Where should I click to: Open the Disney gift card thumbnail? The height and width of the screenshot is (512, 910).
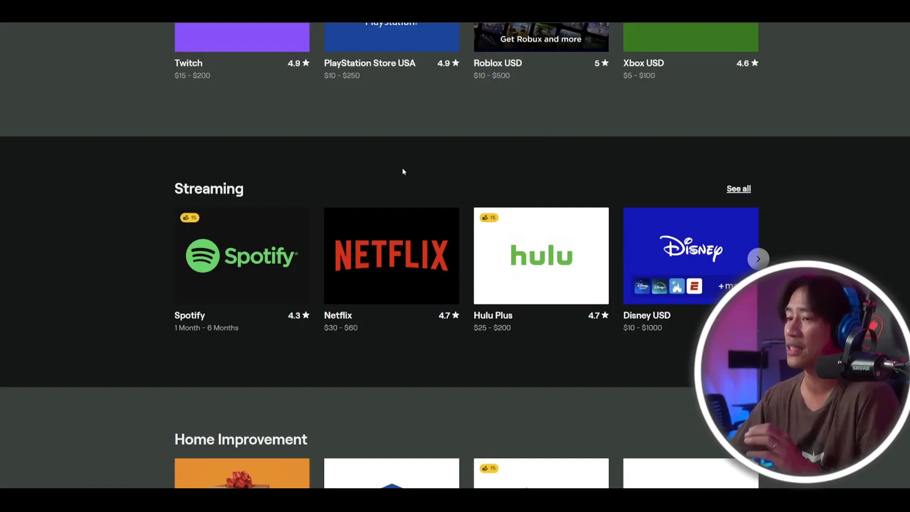click(691, 256)
